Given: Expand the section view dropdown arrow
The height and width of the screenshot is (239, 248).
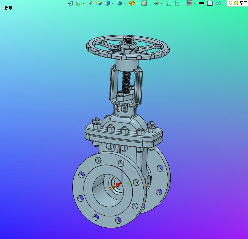Looking at the screenshot, I should 149,3.
